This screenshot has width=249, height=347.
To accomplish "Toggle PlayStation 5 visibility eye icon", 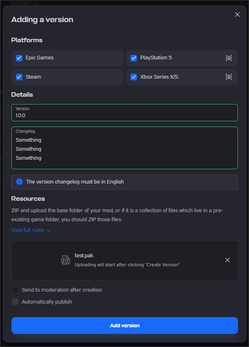I will 229,58.
